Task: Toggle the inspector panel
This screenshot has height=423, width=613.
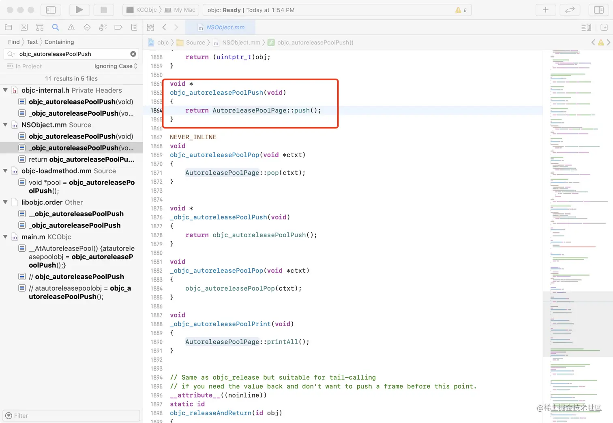Action: pyautogui.click(x=598, y=10)
